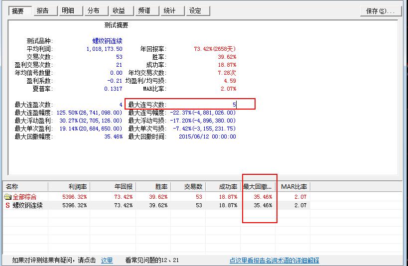The image size is (408, 266).
Task: Select the 全部综合 row name
Action: (x=25, y=197)
